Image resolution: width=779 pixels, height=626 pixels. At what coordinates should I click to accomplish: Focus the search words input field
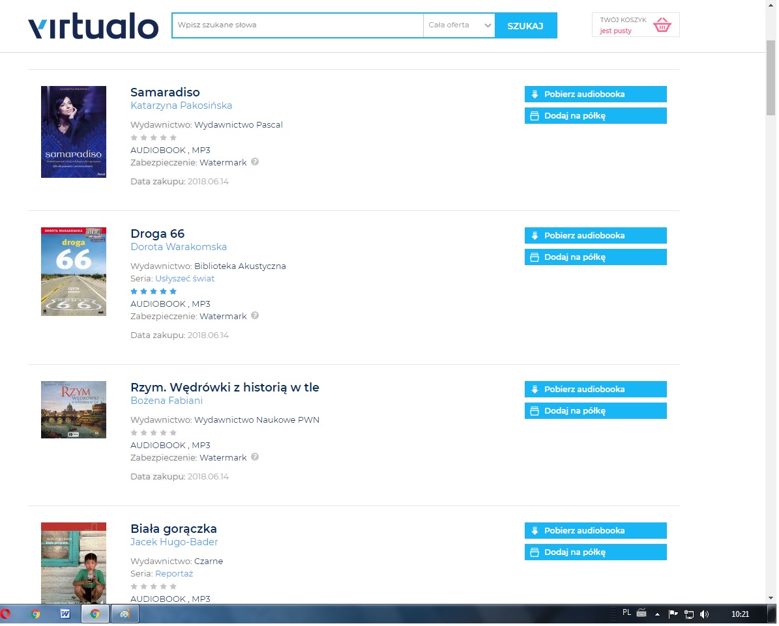point(298,25)
